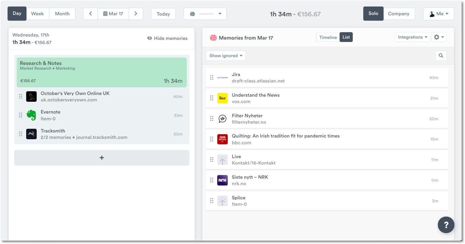Open the Research & Notes time entry

[102, 72]
